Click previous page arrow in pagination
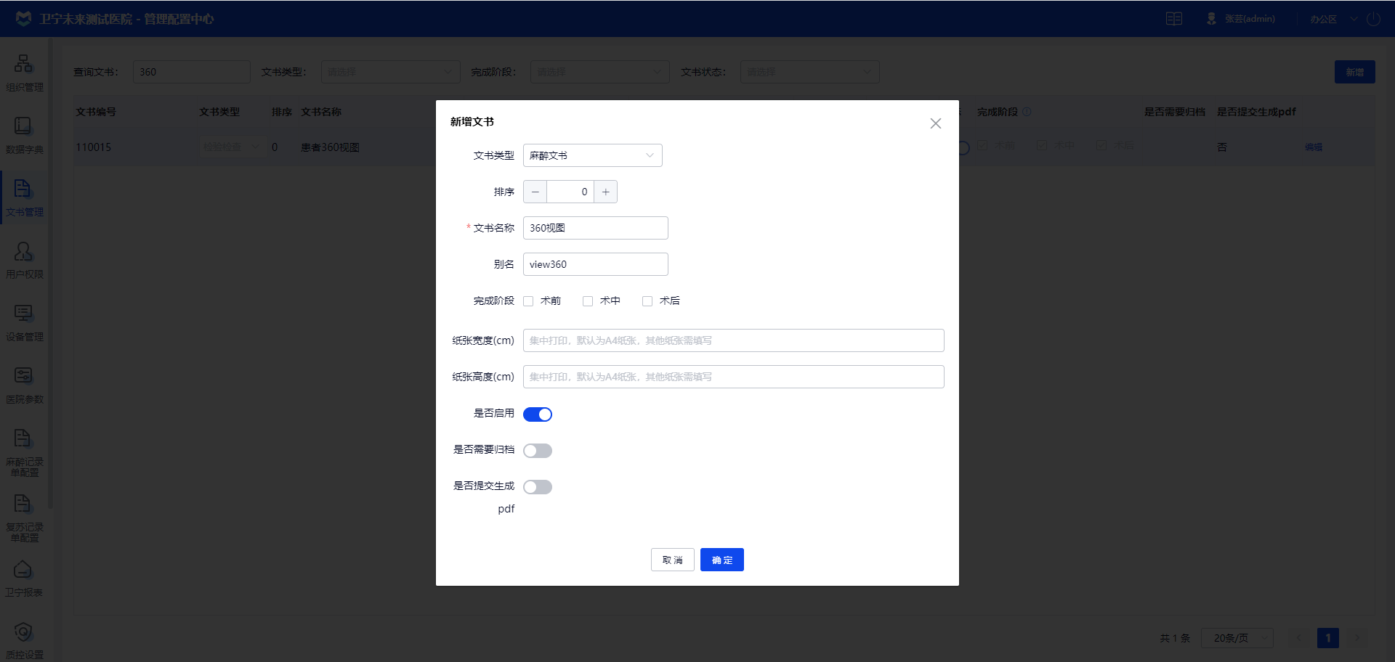The width and height of the screenshot is (1395, 662). coord(1299,638)
